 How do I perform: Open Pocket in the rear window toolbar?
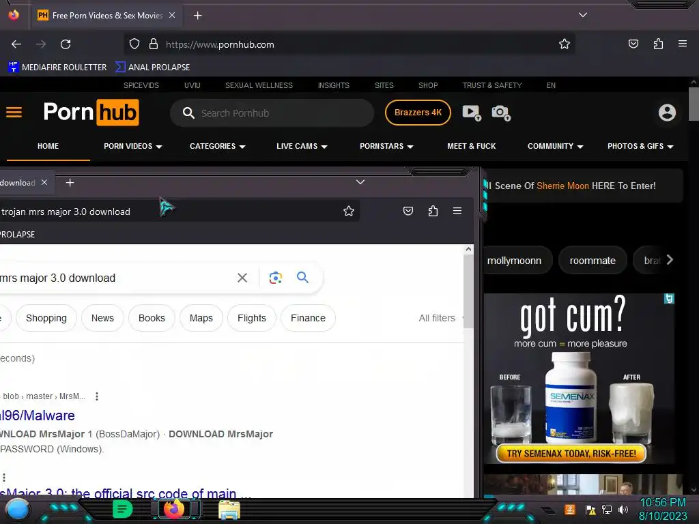click(x=633, y=44)
